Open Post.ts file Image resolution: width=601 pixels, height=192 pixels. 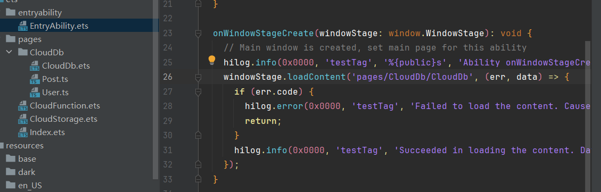pyautogui.click(x=55, y=79)
